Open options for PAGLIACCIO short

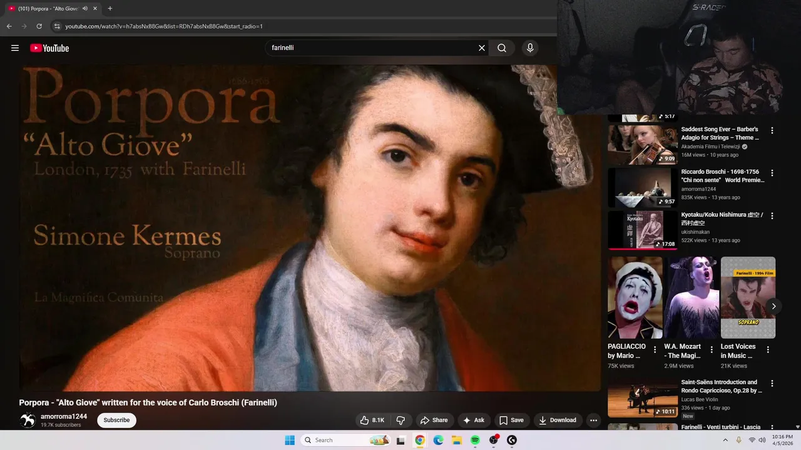coord(655,350)
